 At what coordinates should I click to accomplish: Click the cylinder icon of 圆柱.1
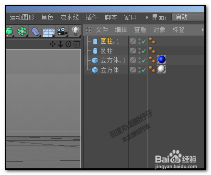tap(95, 41)
